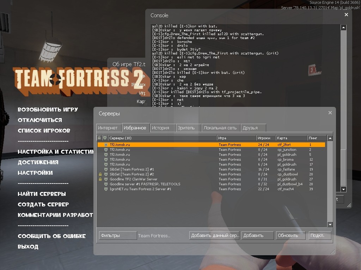Image resolution: width=361 pixels, height=270 pixels.
Task: Click the Team Fortress.. filter summary text
Action: point(154,236)
